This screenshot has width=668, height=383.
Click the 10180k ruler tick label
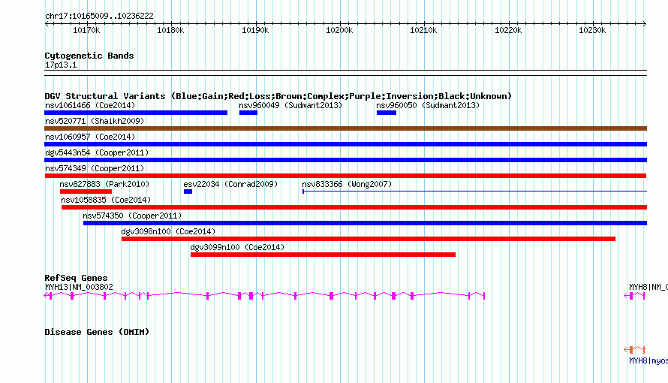coord(170,30)
